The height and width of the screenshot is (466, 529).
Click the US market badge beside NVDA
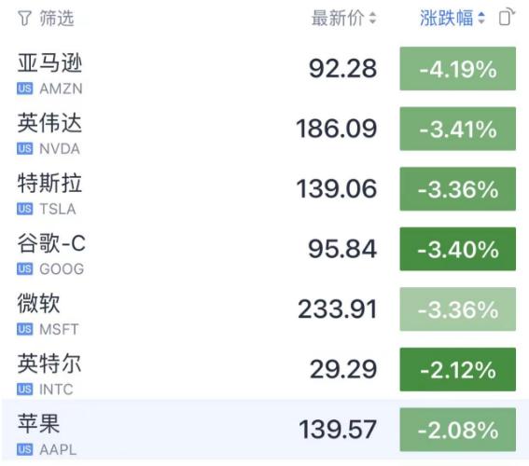pos(24,148)
